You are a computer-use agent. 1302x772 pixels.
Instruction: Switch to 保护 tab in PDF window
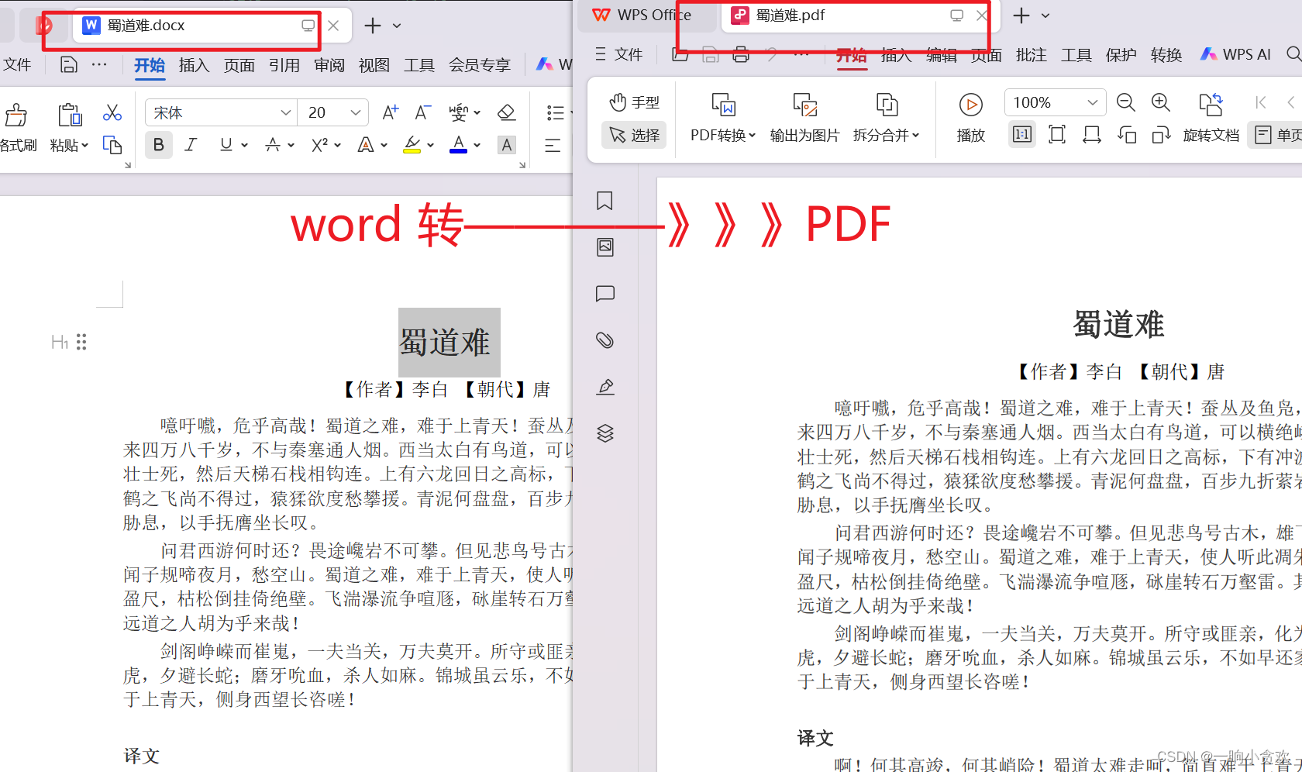point(1121,54)
